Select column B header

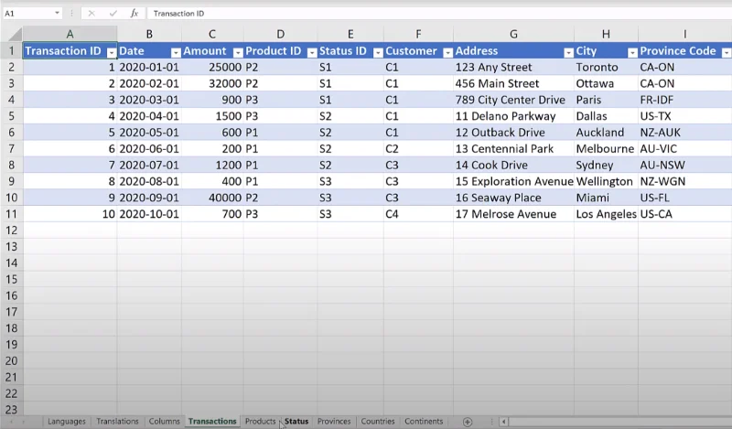coord(149,34)
